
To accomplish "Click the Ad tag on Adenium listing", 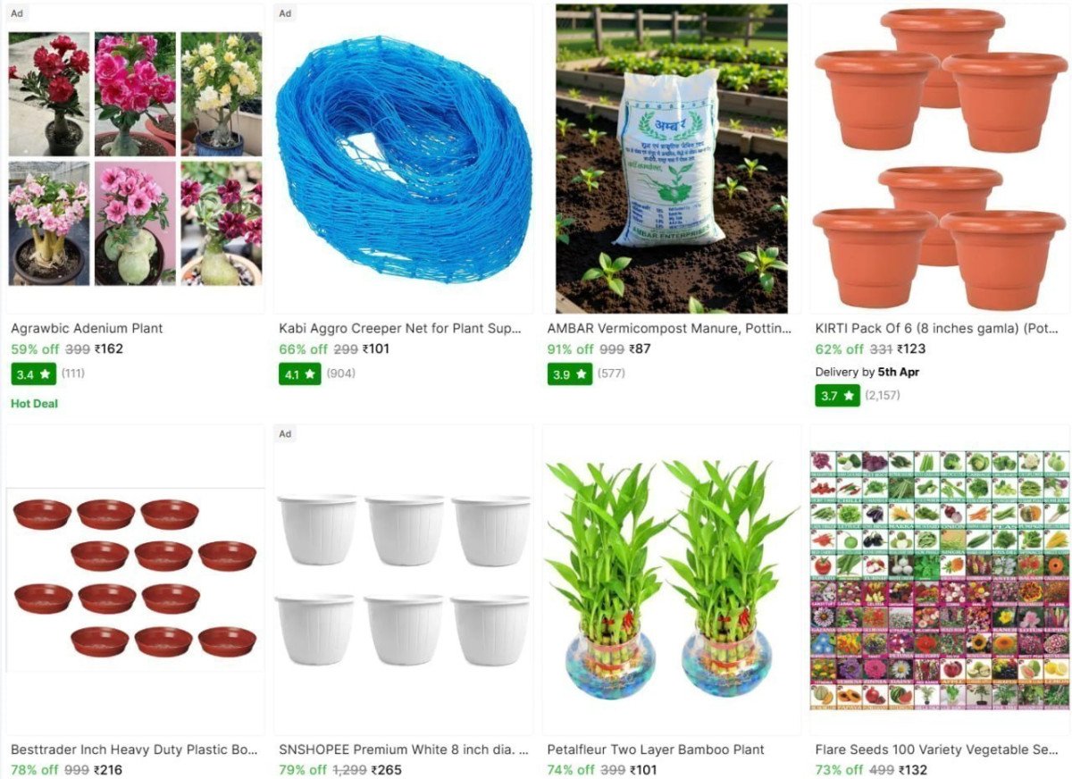I will [x=17, y=13].
